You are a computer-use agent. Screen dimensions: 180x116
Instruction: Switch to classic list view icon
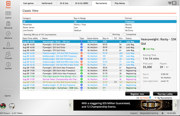(x=174, y=3)
